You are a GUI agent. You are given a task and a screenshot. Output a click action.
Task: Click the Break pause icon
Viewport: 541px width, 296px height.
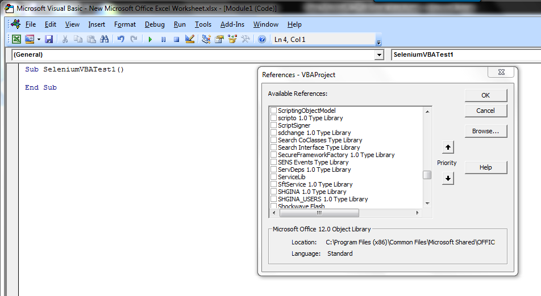click(x=163, y=40)
